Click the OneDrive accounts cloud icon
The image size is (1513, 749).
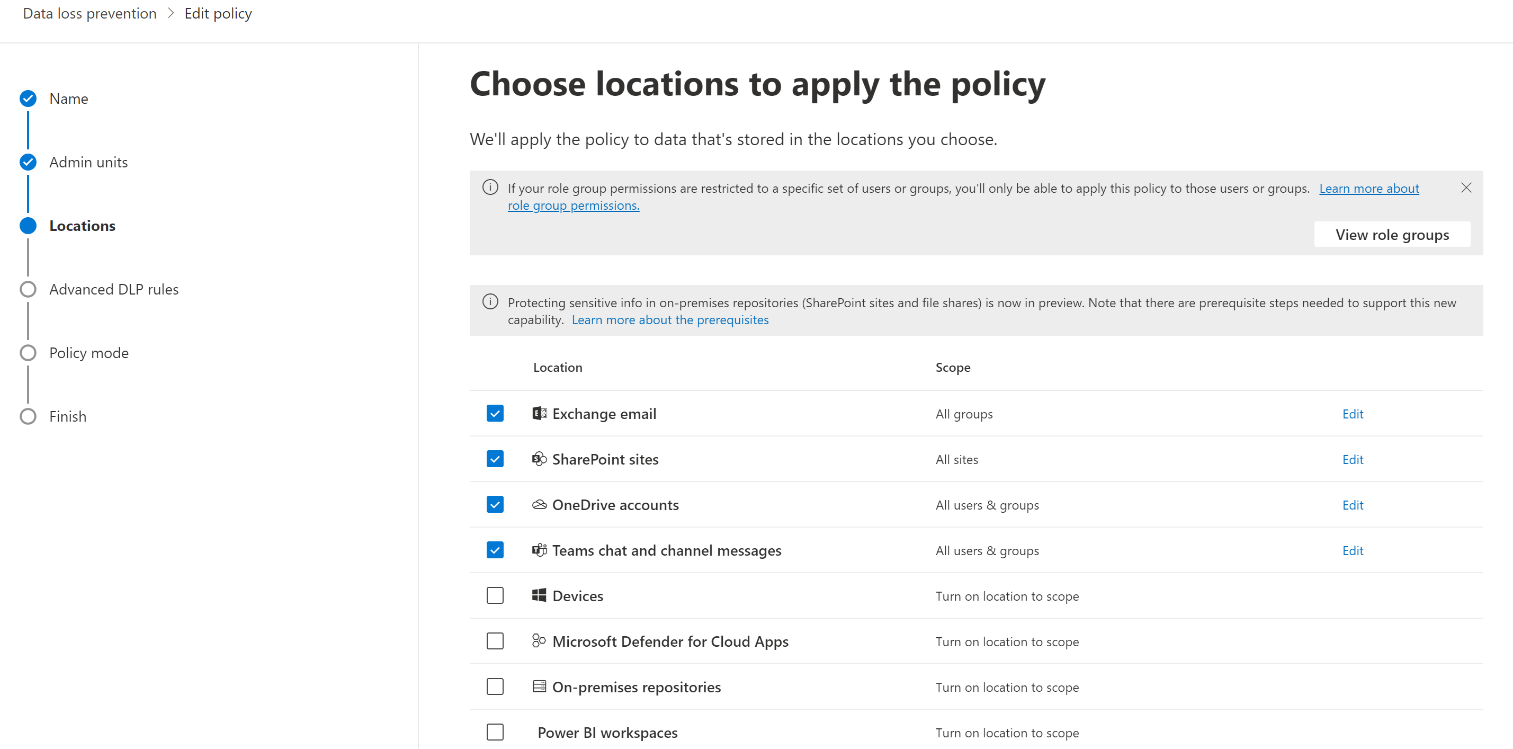tap(539, 505)
